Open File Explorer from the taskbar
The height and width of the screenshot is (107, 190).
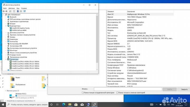(70, 104)
